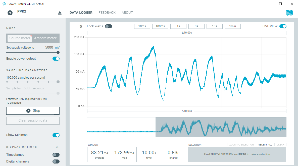Toggle the Lock Y-axis switch
Image resolution: width=298 pixels, height=166 pixels.
[x=109, y=26]
